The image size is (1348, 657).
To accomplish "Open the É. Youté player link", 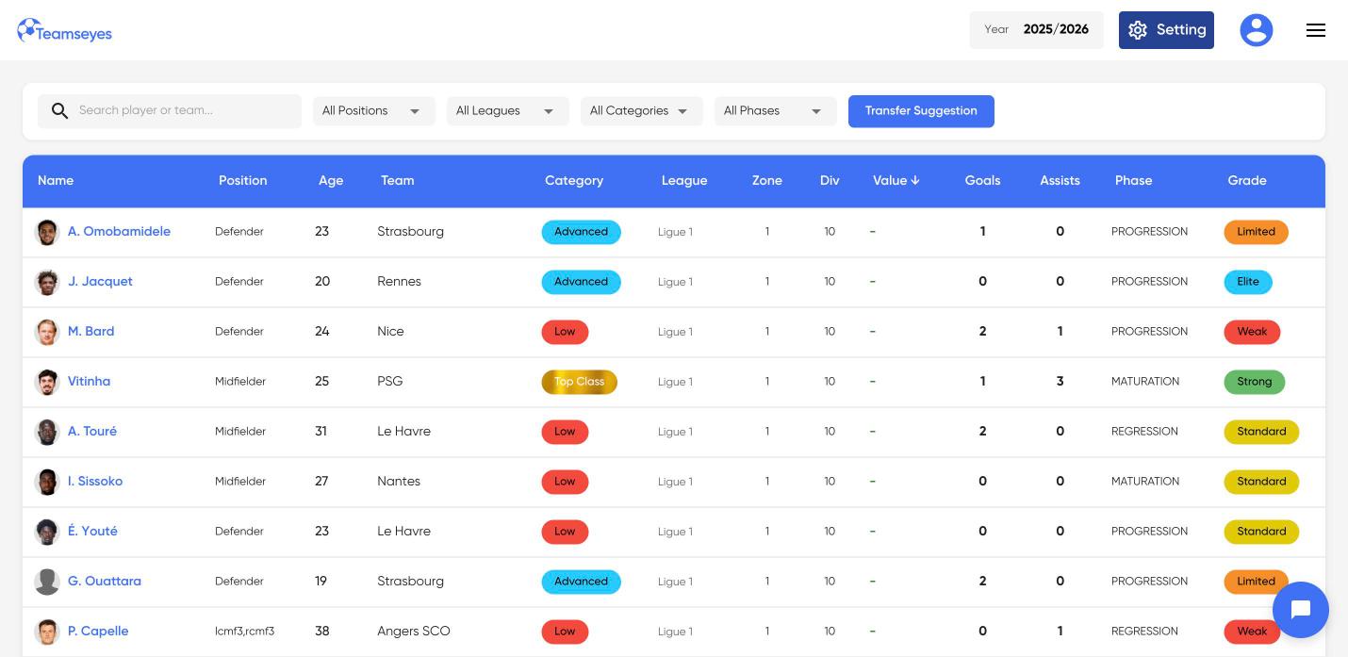I will tap(92, 532).
